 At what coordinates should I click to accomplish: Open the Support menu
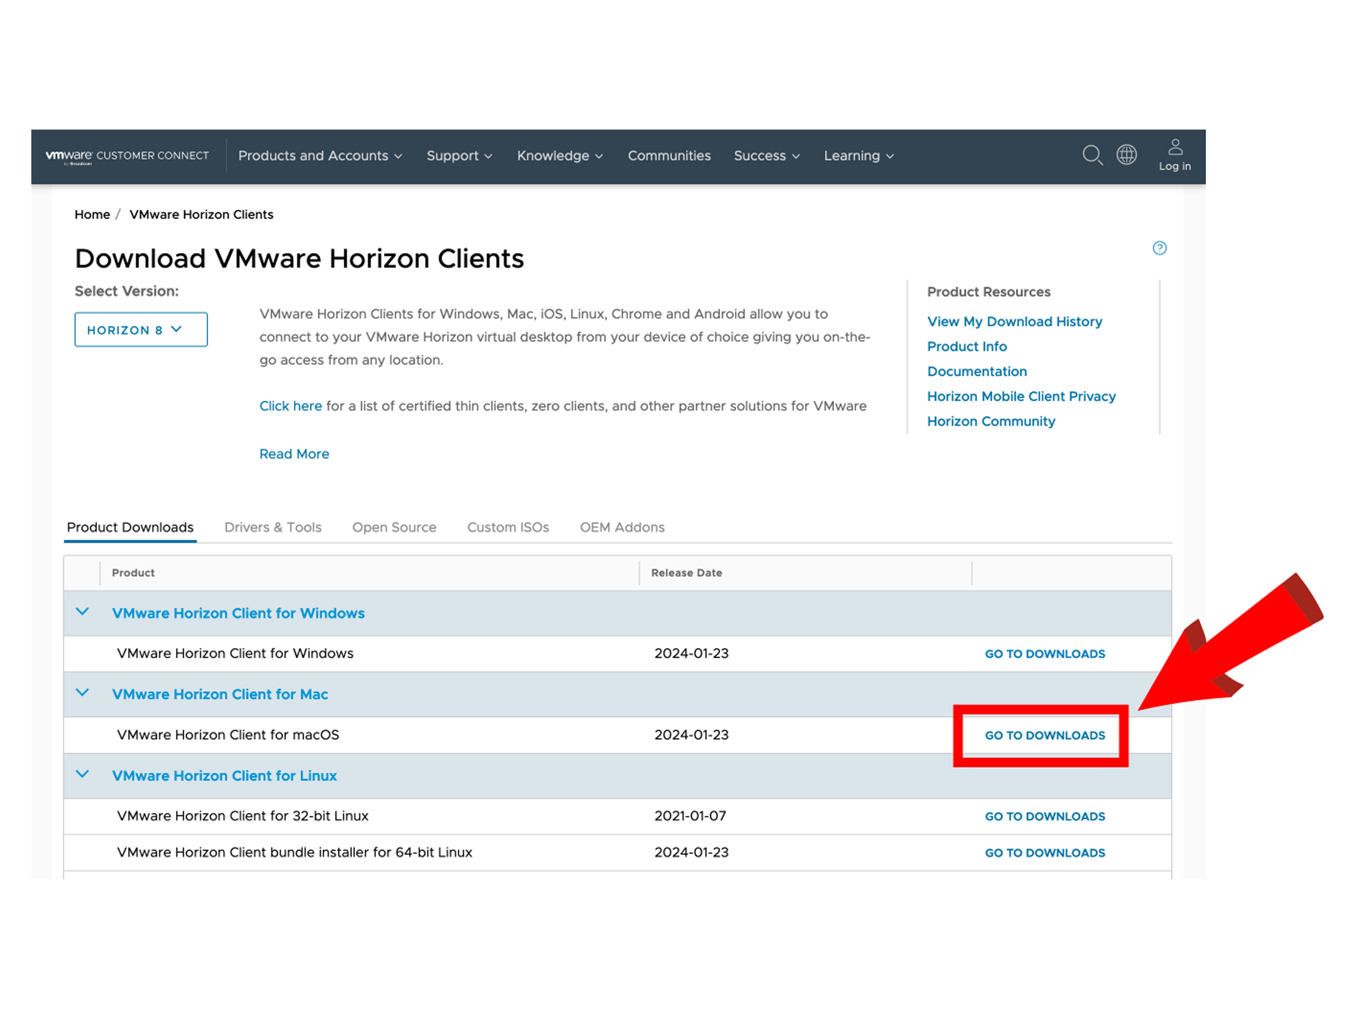pyautogui.click(x=459, y=156)
